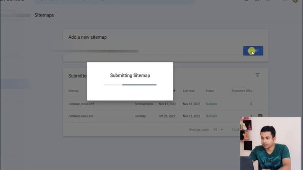The image size is (303, 170).
Task: Click the Add a new sitemap heading
Action: click(87, 37)
